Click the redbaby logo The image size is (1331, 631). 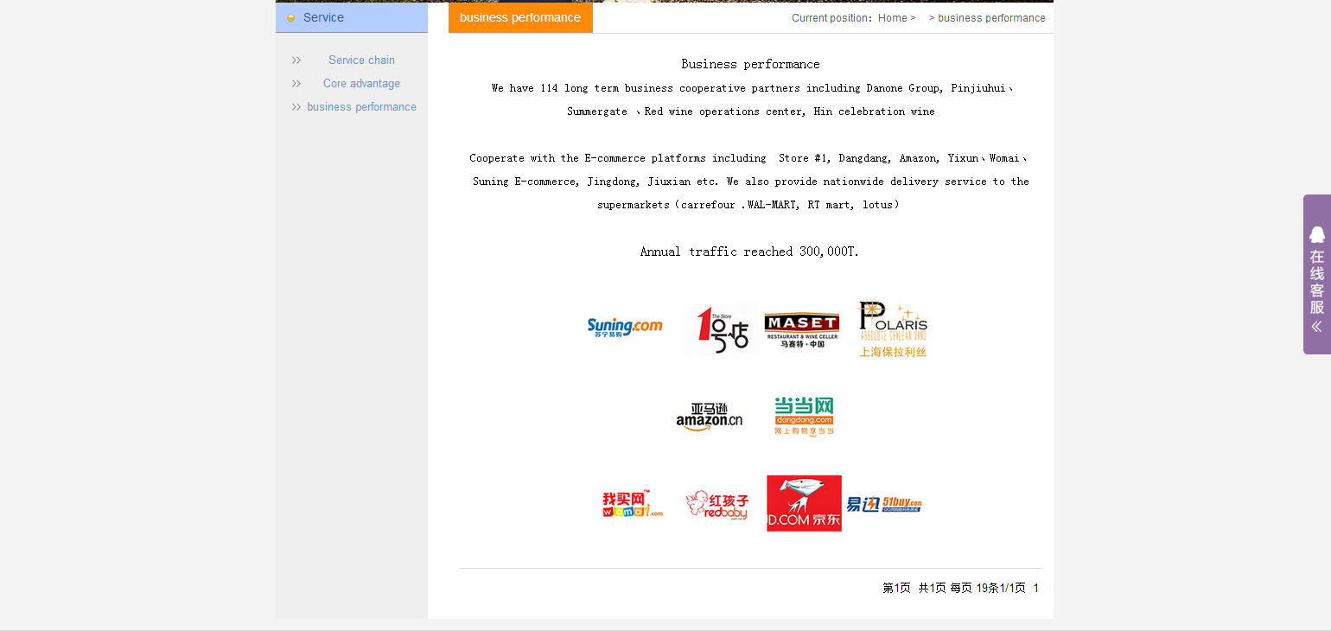[x=717, y=504]
